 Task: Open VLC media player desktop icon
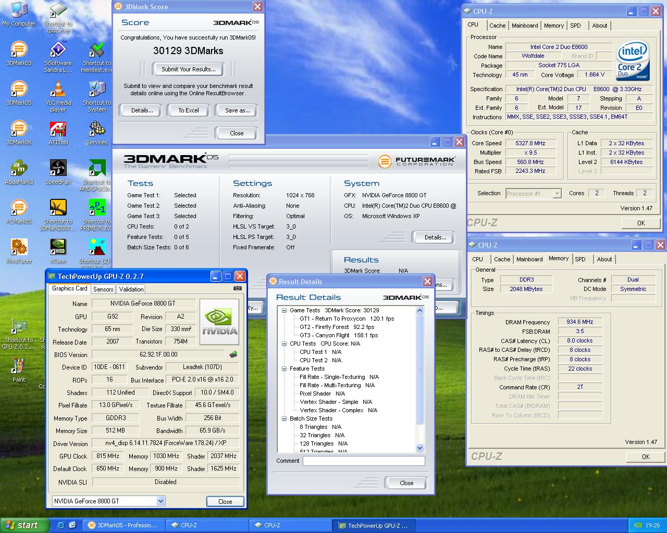pos(58,96)
